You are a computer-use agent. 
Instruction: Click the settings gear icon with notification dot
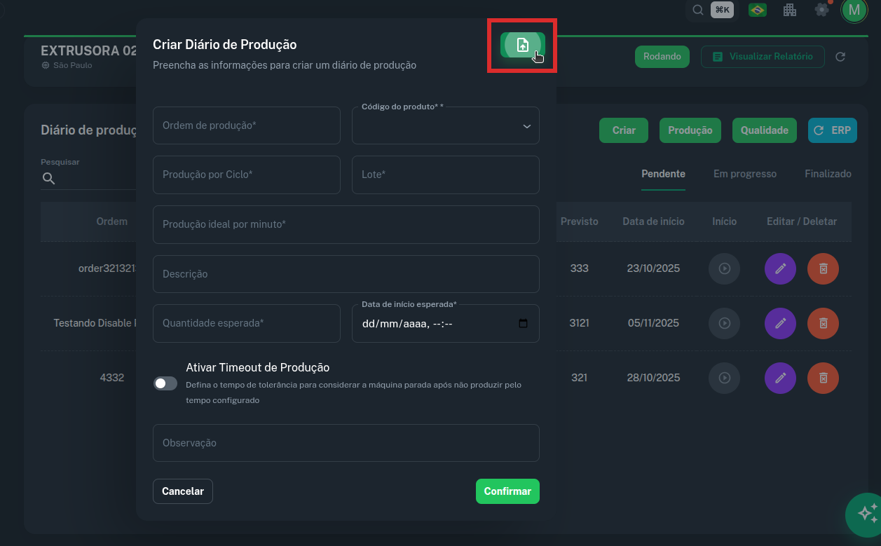tap(821, 11)
